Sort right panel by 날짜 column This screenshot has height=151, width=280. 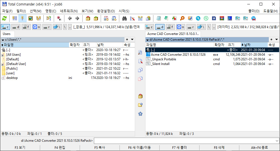[254, 45]
